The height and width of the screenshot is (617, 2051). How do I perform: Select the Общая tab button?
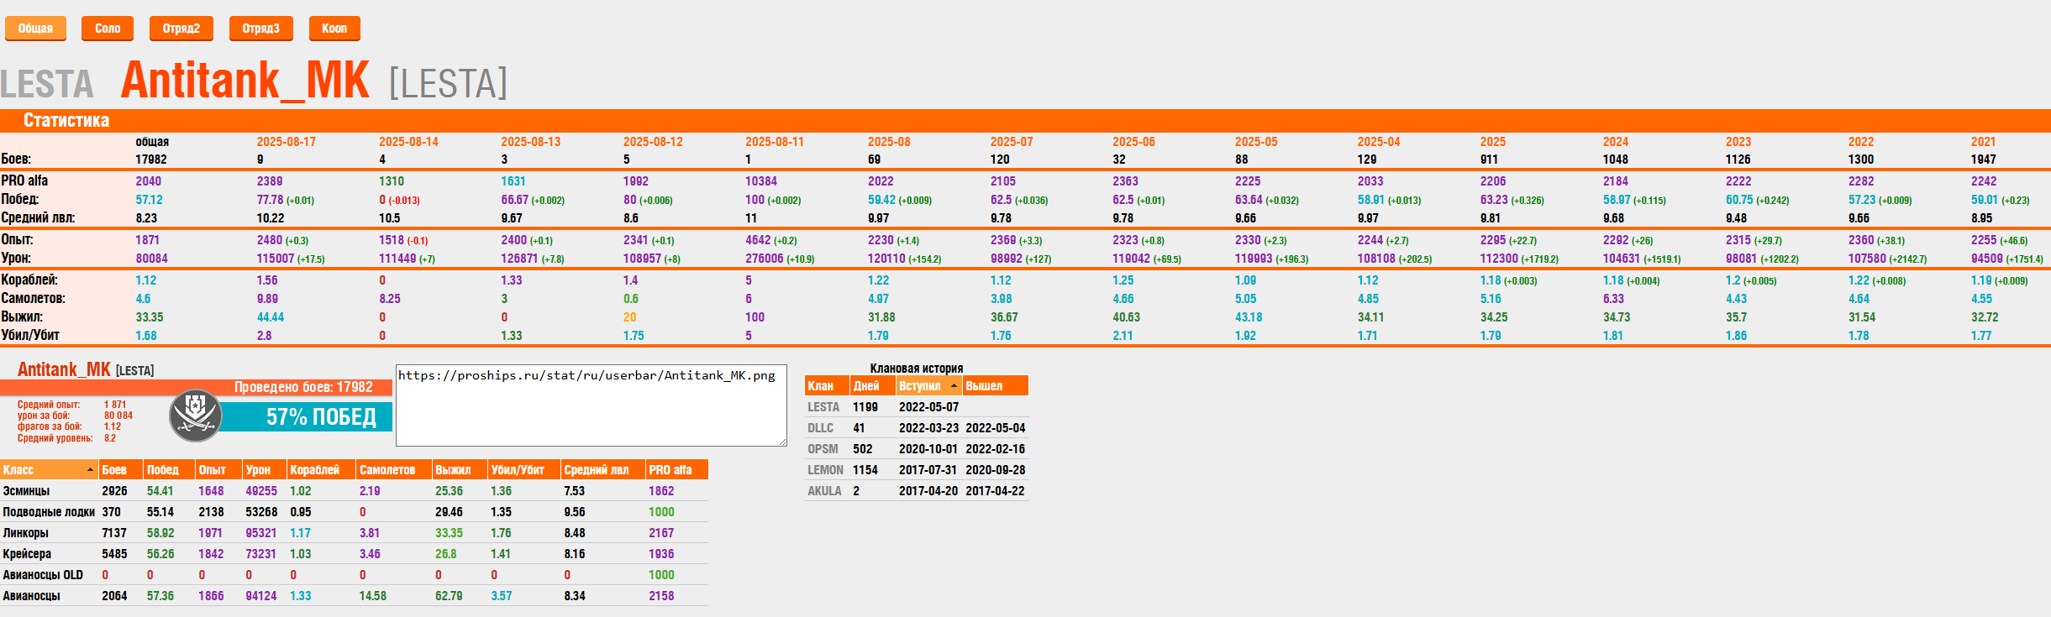35,29
